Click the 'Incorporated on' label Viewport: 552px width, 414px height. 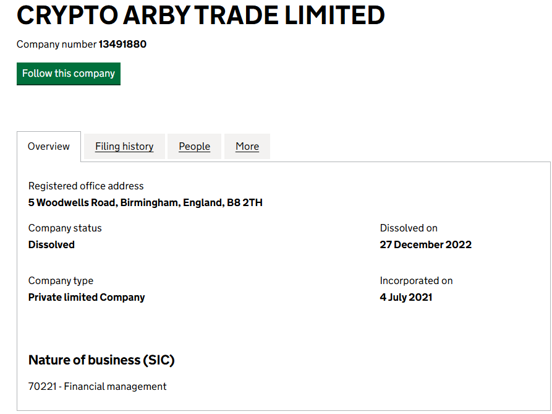pos(416,281)
